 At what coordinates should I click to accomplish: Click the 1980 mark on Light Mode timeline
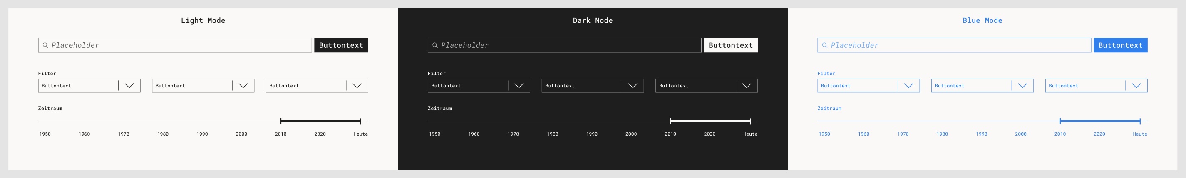163,134
